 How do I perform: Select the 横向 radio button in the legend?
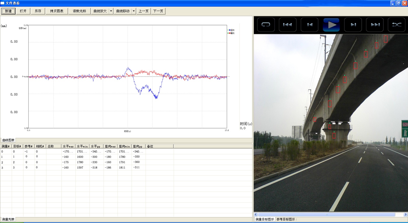tap(228, 33)
